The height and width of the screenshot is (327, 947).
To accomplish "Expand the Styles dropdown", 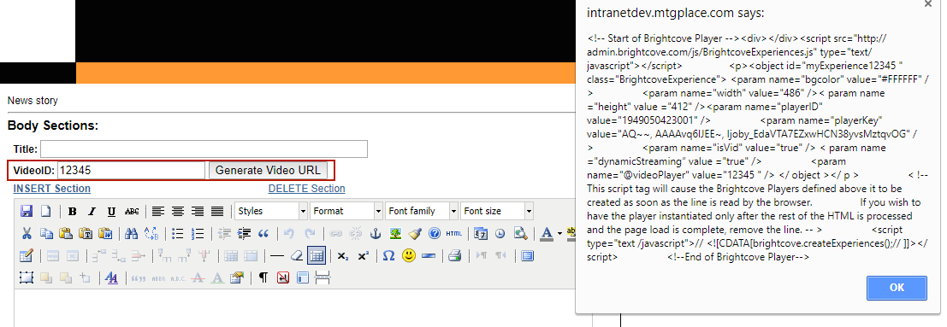I will coord(271,211).
